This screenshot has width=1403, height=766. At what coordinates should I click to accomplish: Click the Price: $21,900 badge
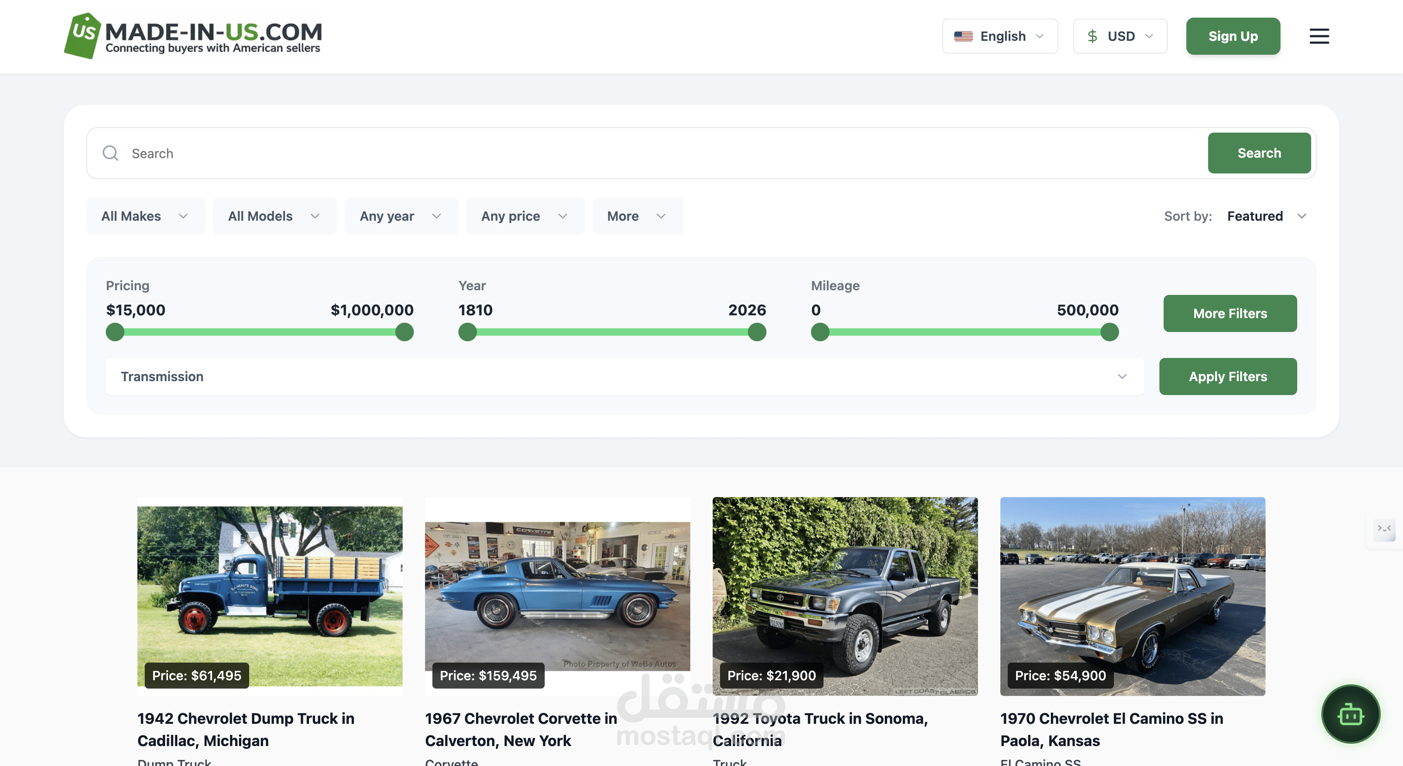[x=771, y=675]
